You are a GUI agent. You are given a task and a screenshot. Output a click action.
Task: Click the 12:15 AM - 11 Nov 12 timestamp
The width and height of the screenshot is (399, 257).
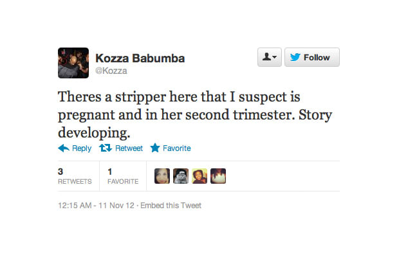(x=96, y=206)
